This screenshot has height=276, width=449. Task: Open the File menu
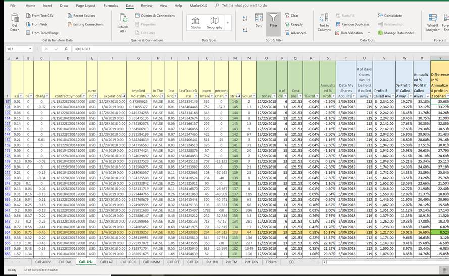click(13, 6)
